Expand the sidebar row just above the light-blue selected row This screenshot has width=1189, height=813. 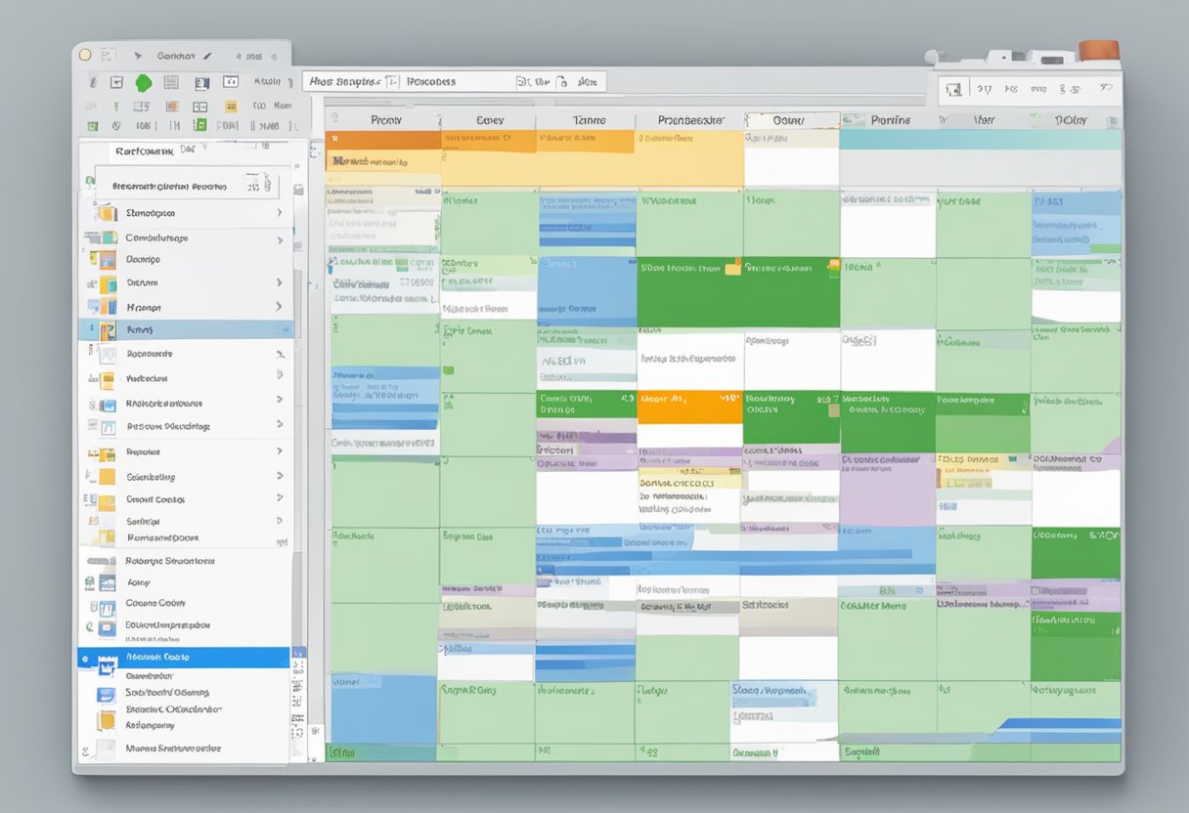[x=279, y=307]
